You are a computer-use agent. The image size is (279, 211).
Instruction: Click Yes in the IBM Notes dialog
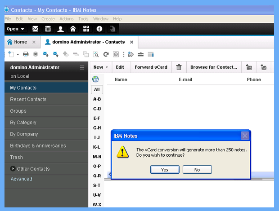165,170
